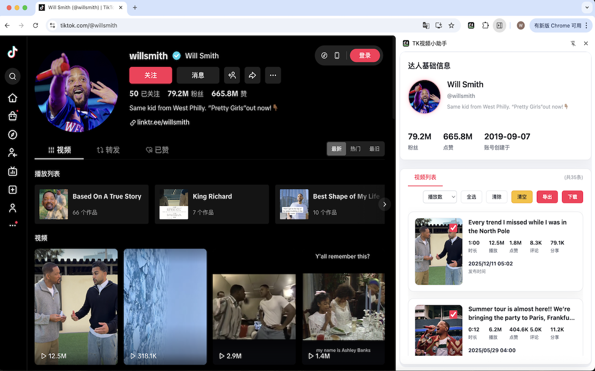The height and width of the screenshot is (371, 595).
Task: Open Best Shape of My Life playlist
Action: (x=330, y=204)
